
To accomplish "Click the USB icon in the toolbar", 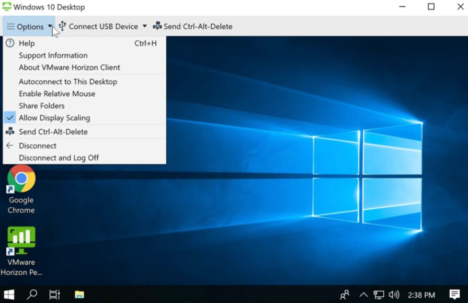I will tap(62, 26).
